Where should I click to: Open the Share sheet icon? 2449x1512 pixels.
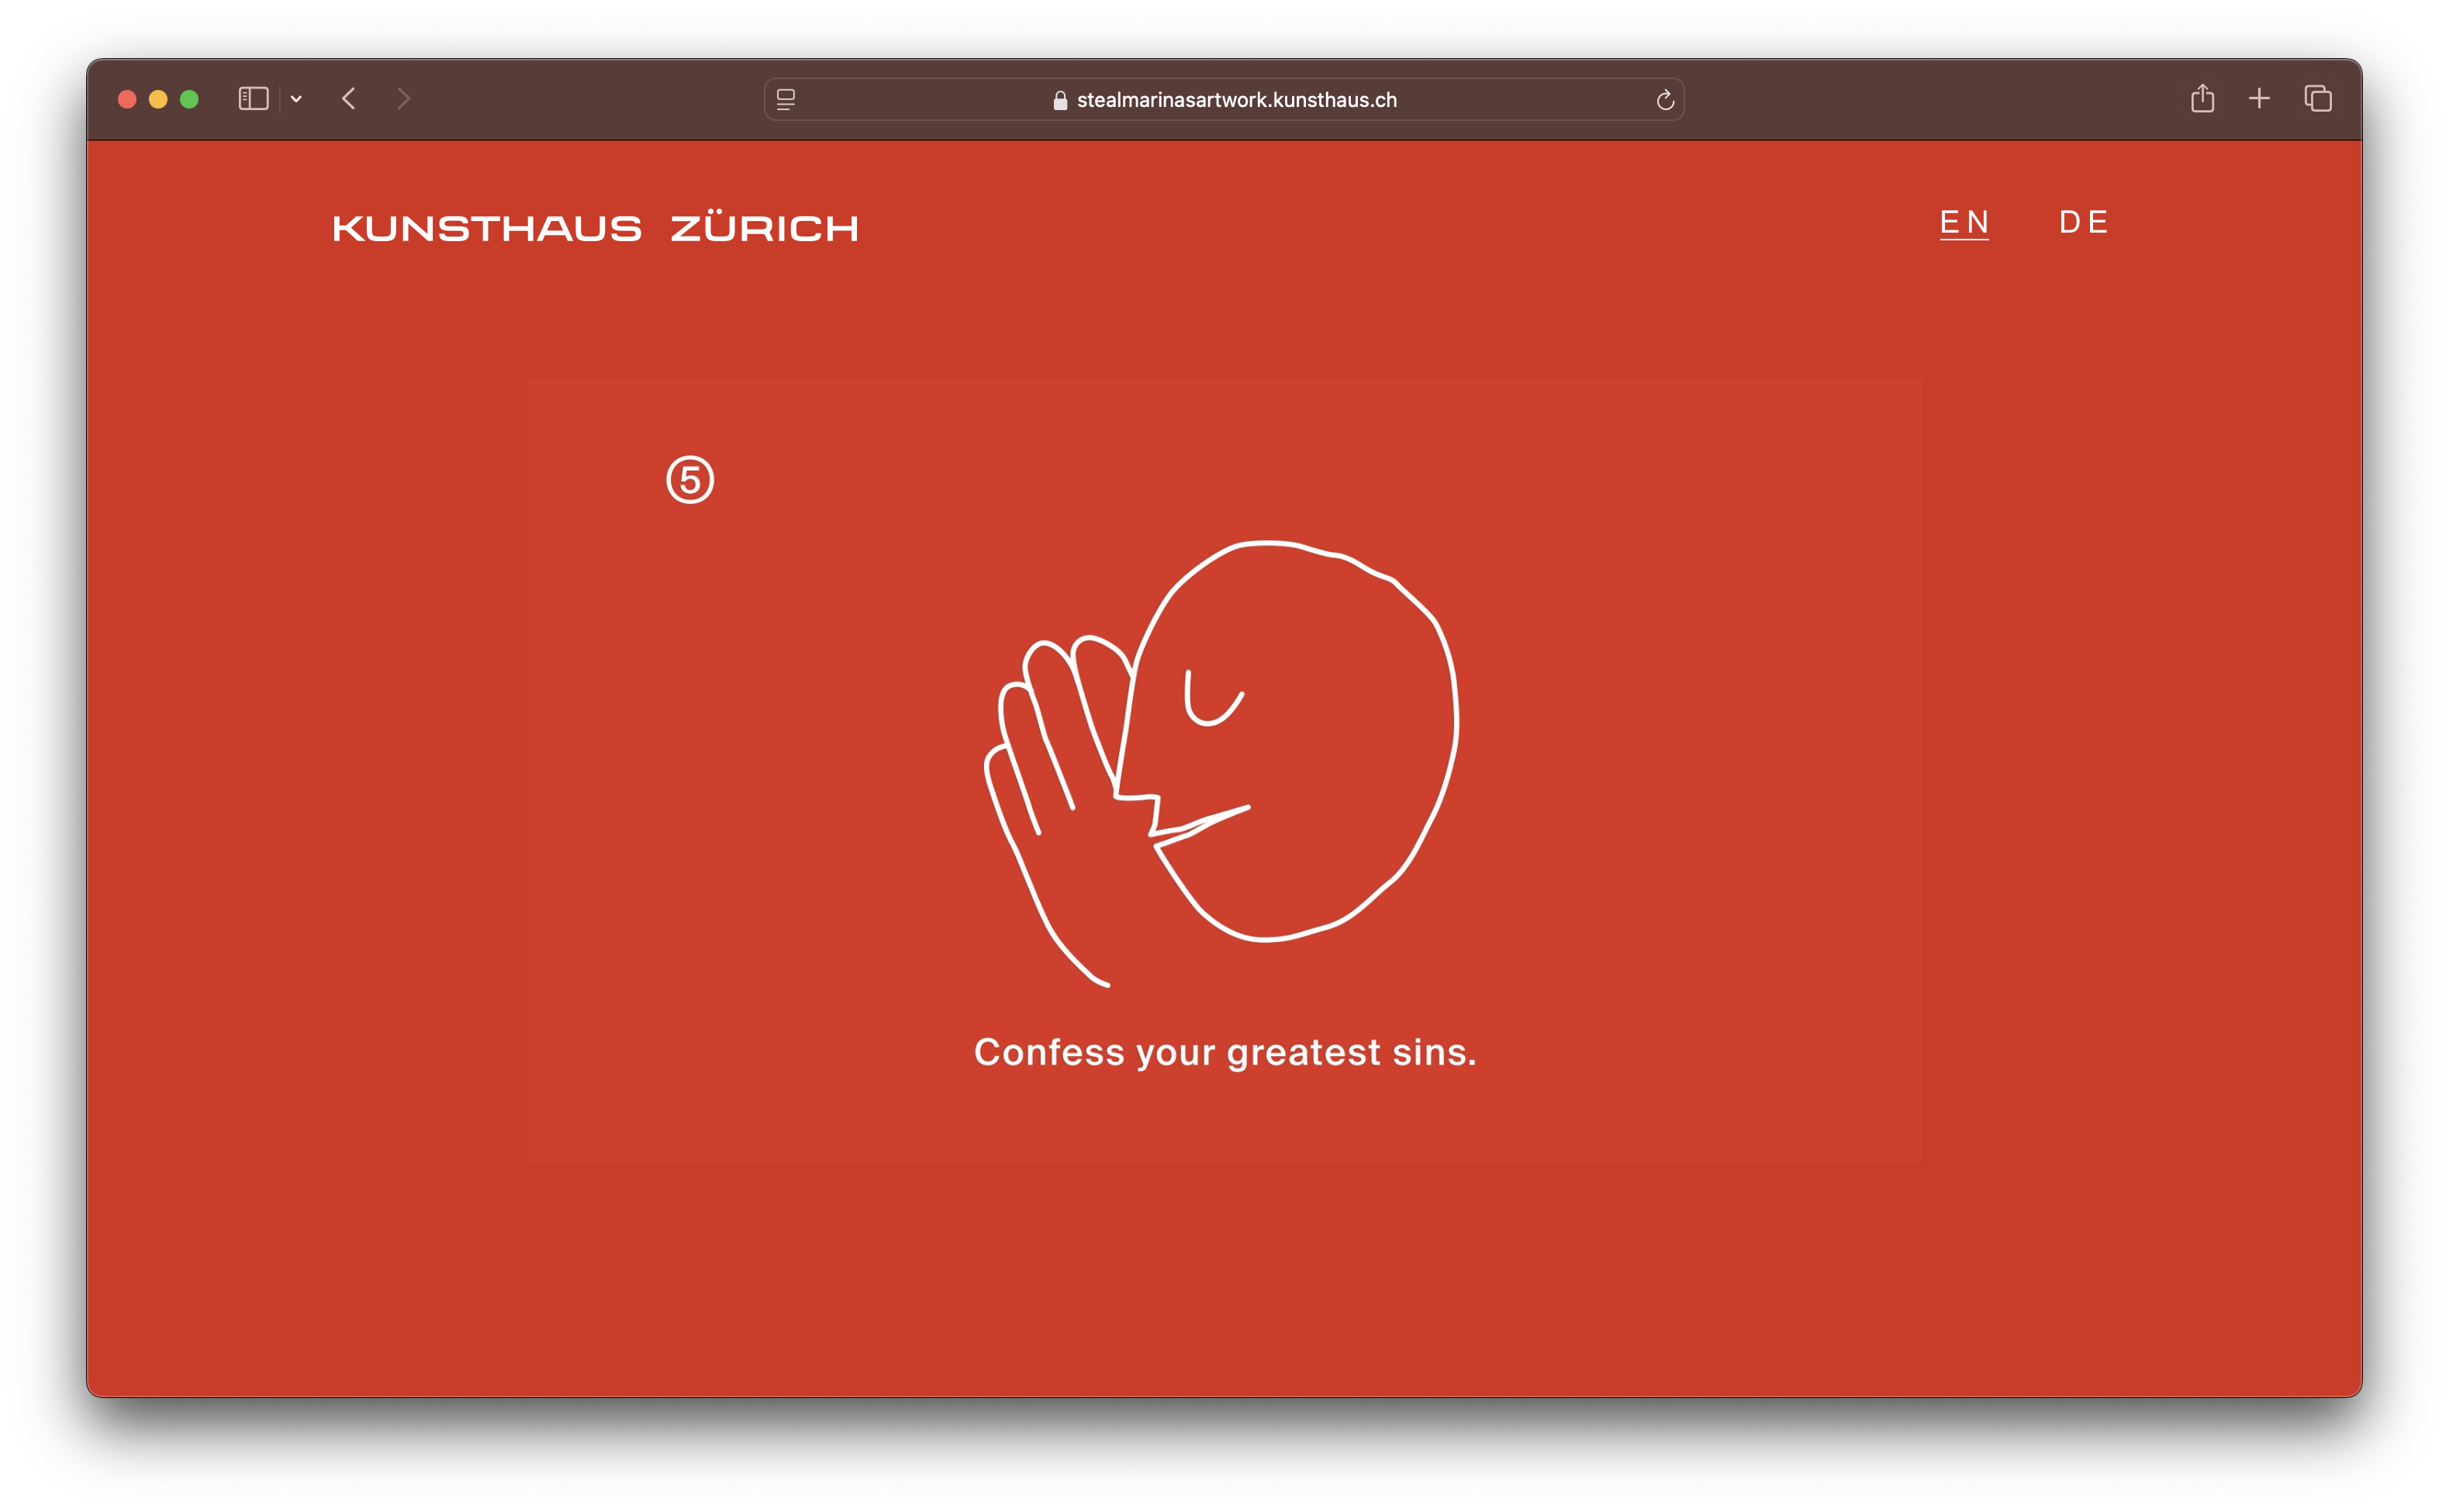pyautogui.click(x=2202, y=98)
